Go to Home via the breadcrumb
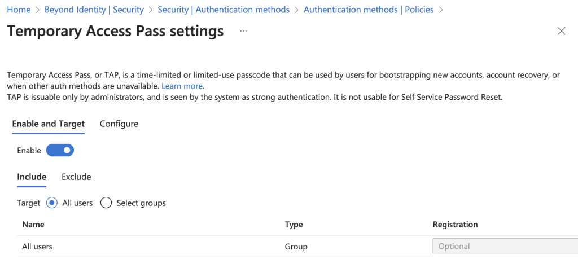The width and height of the screenshot is (578, 268). (19, 10)
